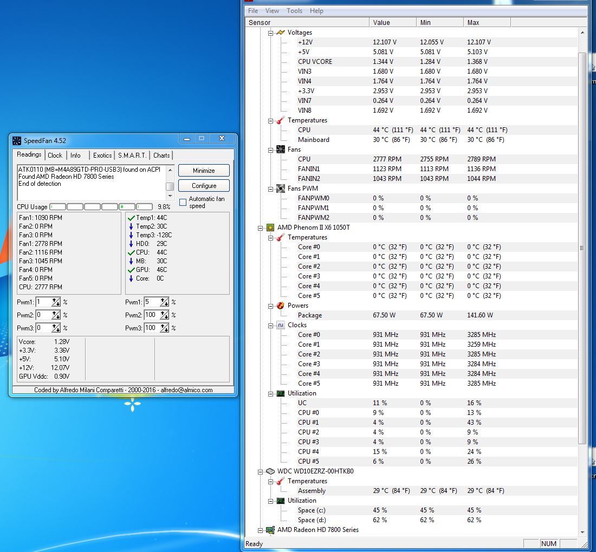Open the Info tab in SpeedFan
Screen dimensions: 596x552
(75, 155)
